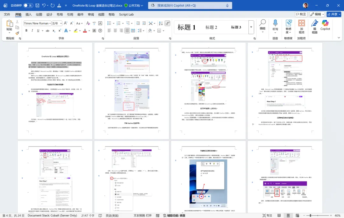Expand the Styles gallery more arrow
Viewport: 344px width, 218px height.
pos(251,27)
